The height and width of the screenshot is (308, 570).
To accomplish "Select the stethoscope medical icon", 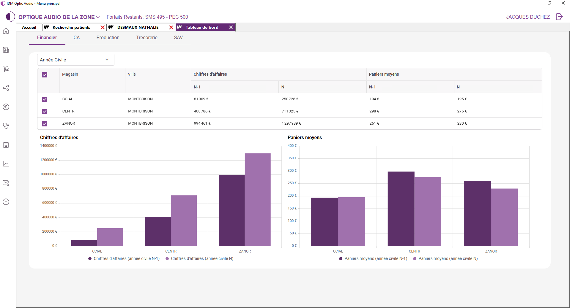I will pos(6,126).
